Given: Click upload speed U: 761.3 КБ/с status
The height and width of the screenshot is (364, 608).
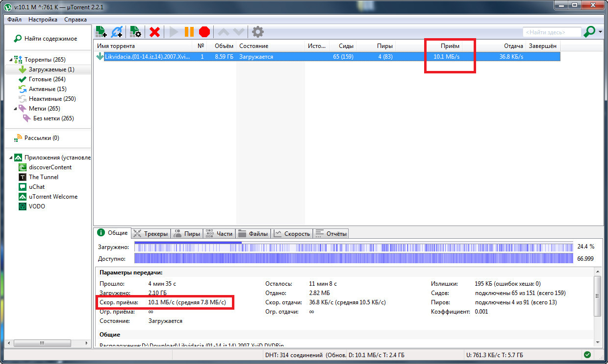Looking at the screenshot, I should [x=494, y=355].
